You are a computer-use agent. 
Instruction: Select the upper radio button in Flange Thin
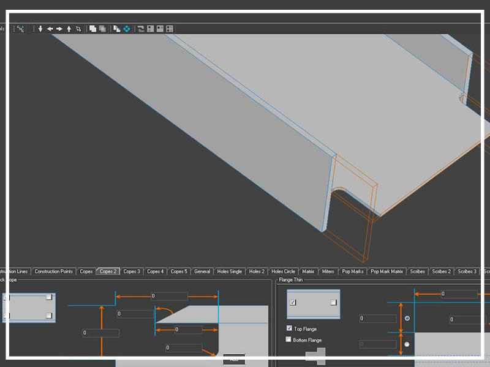407,318
